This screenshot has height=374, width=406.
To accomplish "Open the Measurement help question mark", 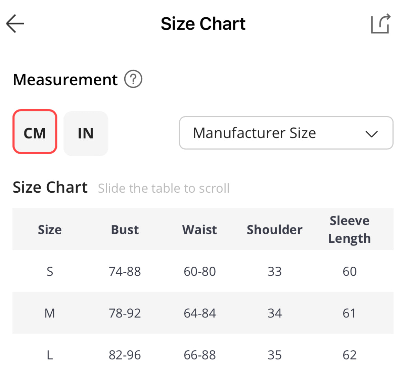I will pyautogui.click(x=133, y=79).
